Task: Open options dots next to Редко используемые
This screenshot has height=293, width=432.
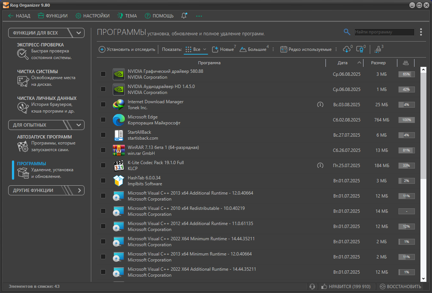Action: 336,49
